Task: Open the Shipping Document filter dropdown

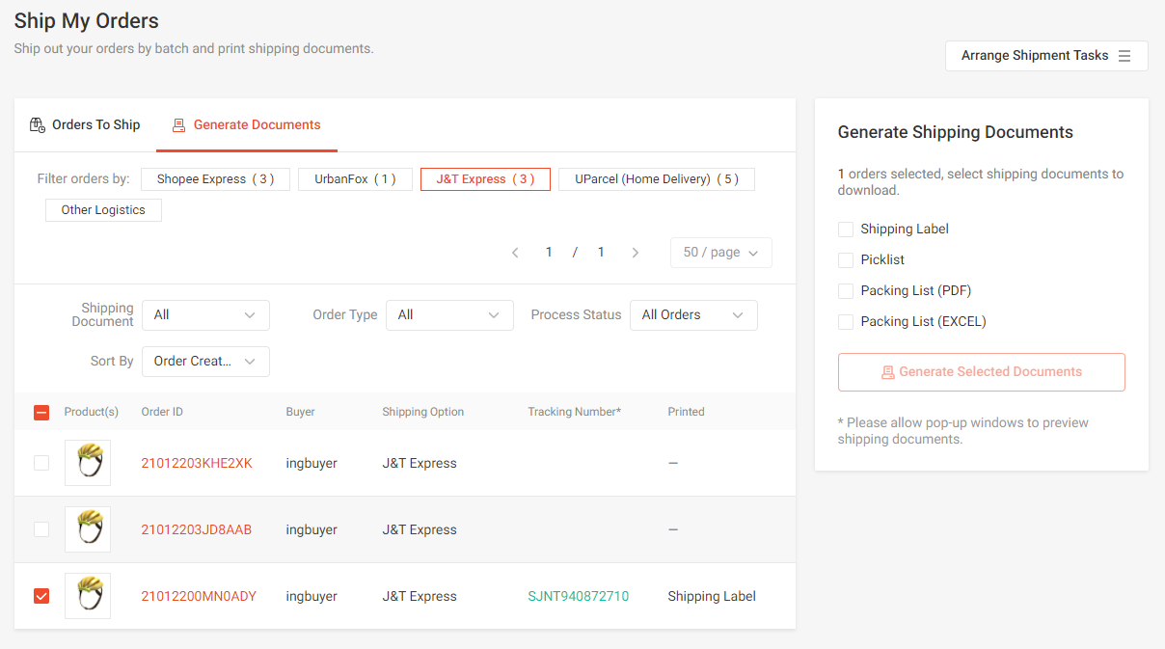Action: [205, 314]
